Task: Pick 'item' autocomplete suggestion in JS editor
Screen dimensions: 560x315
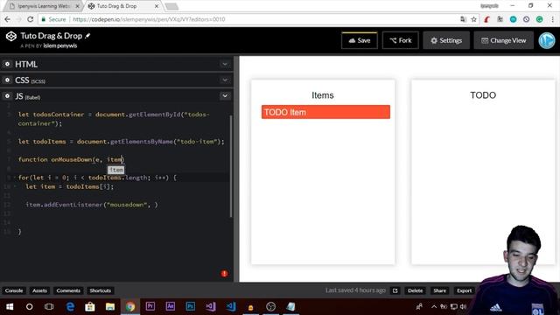Action: (x=116, y=170)
